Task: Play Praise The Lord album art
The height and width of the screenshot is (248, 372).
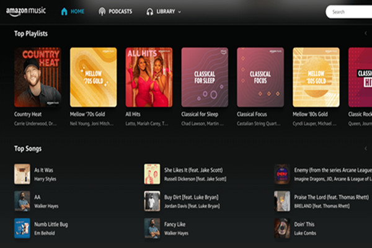Action: coord(282,201)
